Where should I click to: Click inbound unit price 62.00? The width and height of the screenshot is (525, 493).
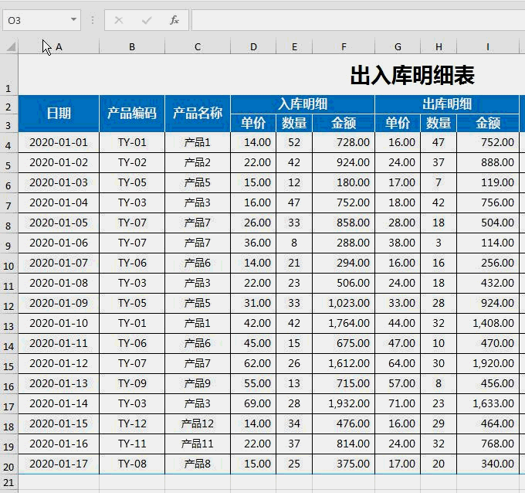[x=253, y=363]
